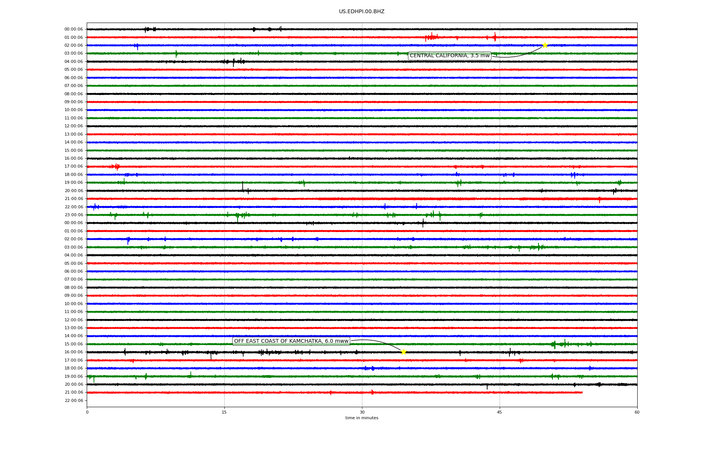Click the 60 minute x-axis tick label
The width and height of the screenshot is (724, 452).
tap(637, 412)
